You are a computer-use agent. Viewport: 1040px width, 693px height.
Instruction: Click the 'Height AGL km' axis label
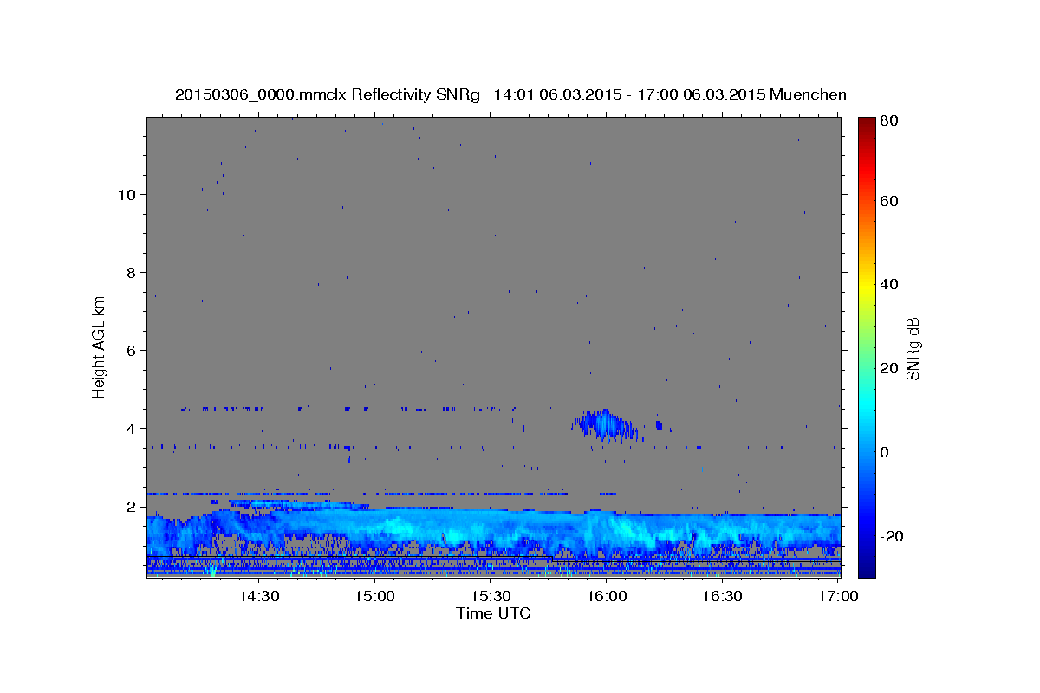99,347
